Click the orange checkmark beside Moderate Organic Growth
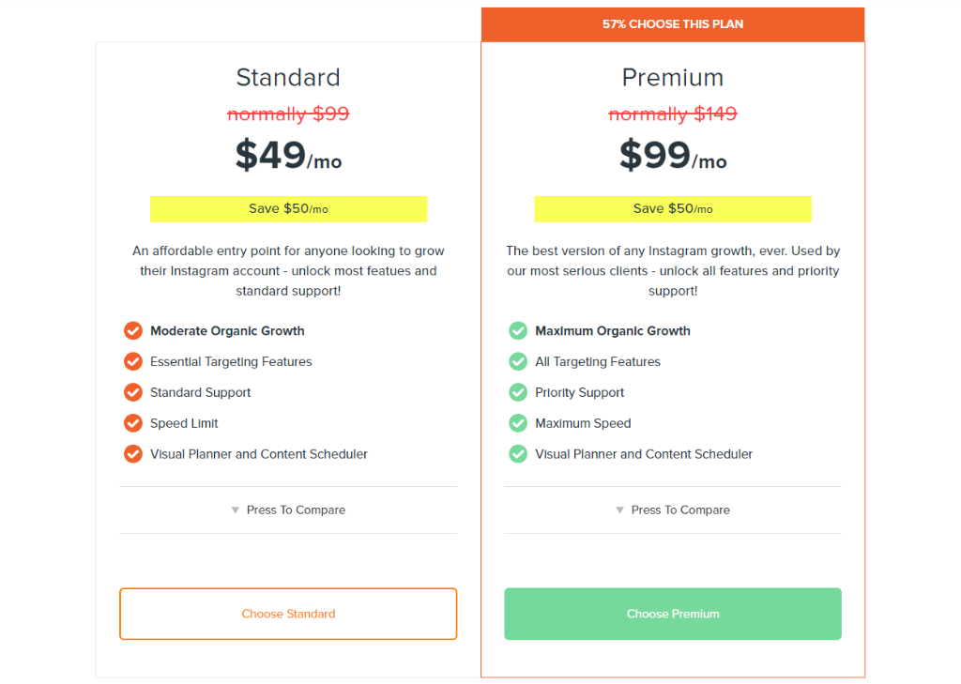Screen dimensions: 961x684 tap(133, 331)
